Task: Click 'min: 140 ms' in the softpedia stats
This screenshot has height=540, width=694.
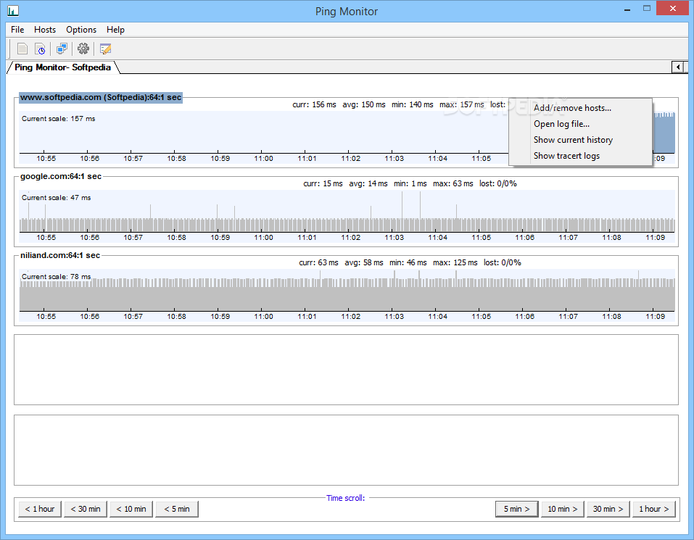Action: pyautogui.click(x=413, y=105)
